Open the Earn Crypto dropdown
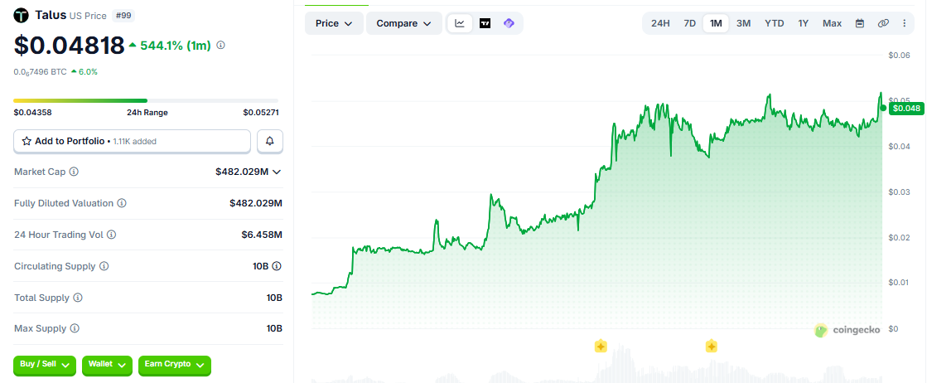Viewport: 927px width, 383px height. [x=175, y=366]
